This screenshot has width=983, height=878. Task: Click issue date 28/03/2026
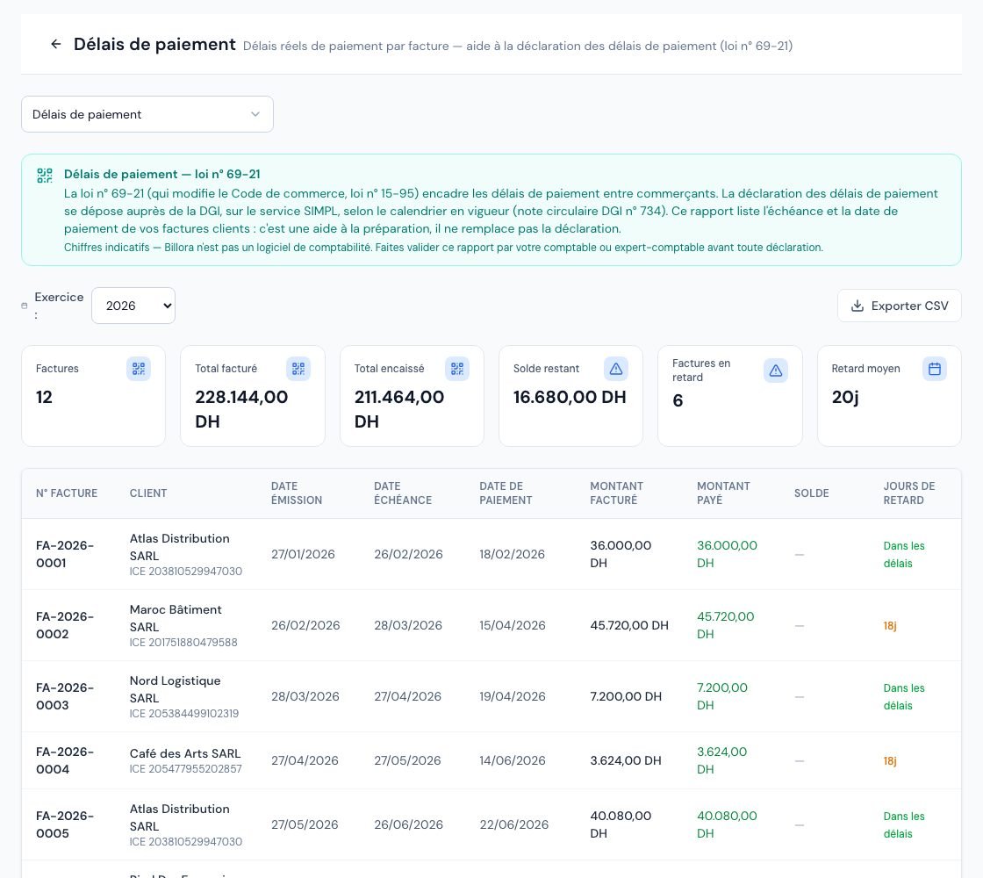click(x=305, y=696)
